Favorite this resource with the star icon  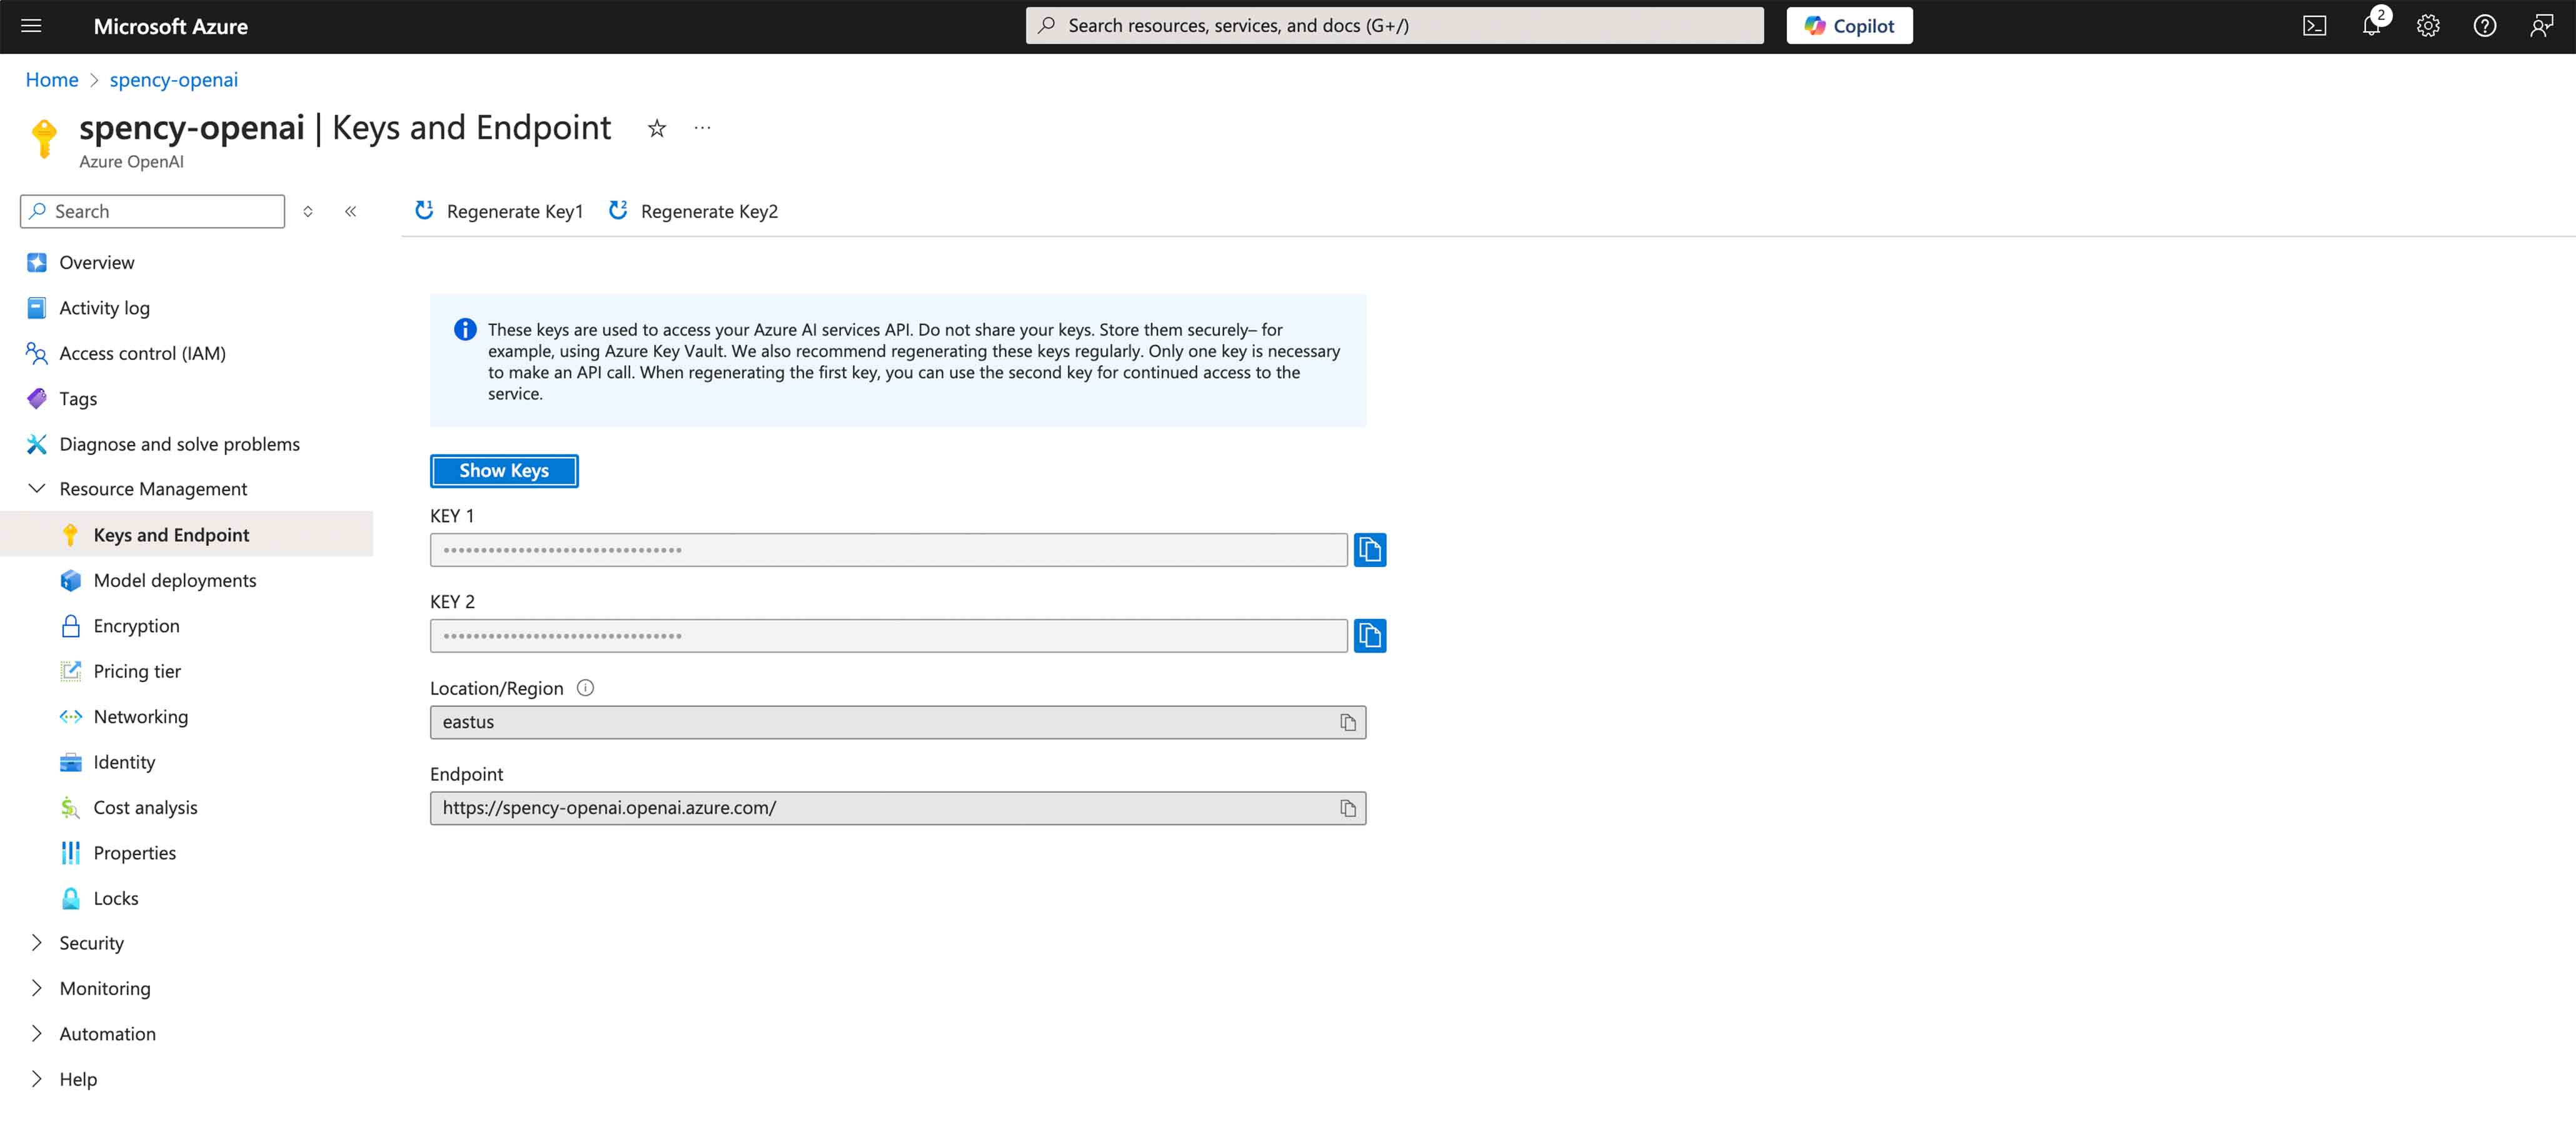[656, 128]
